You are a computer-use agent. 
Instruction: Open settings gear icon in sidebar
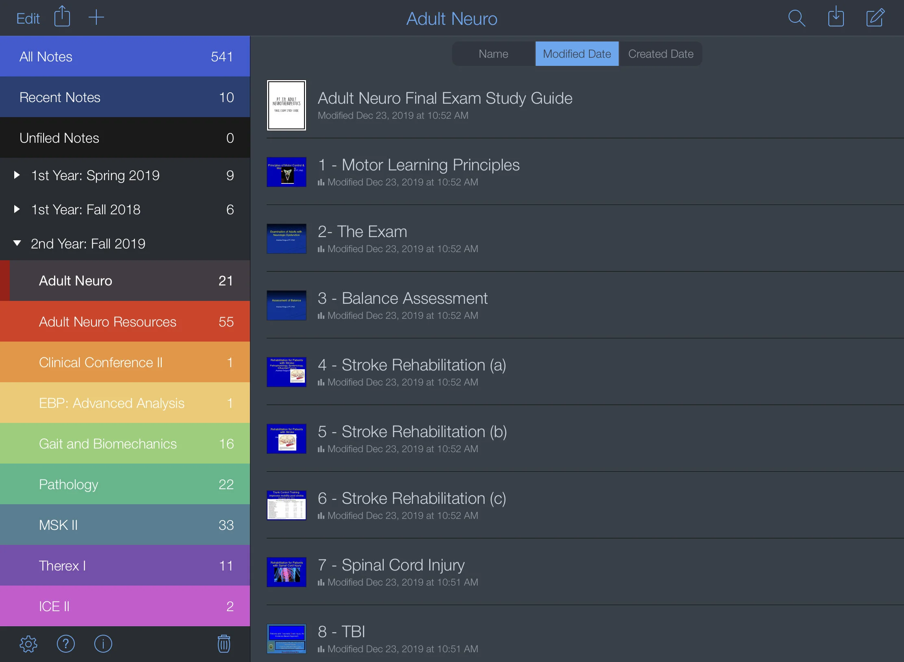(28, 644)
